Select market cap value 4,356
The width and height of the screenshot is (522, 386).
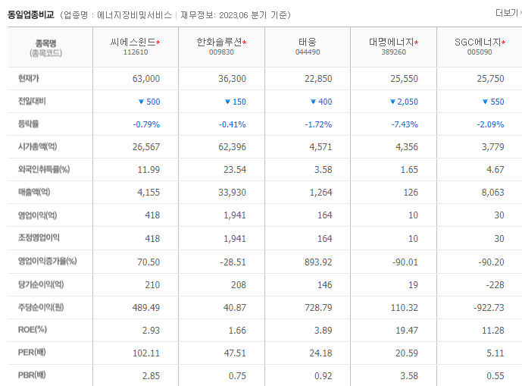coord(407,147)
